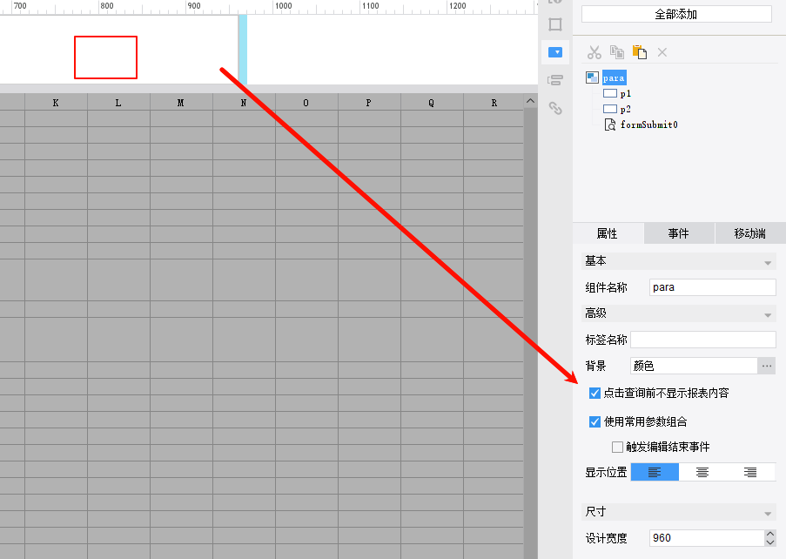
Task: Click the 组件名称 input field
Action: (712, 287)
